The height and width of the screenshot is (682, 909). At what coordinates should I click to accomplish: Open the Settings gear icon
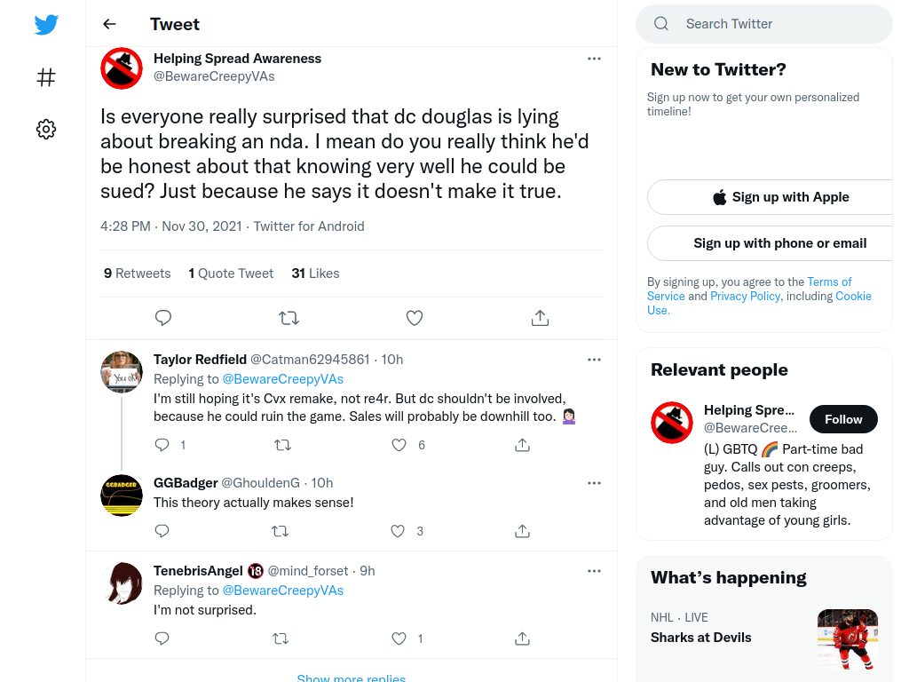pos(46,129)
